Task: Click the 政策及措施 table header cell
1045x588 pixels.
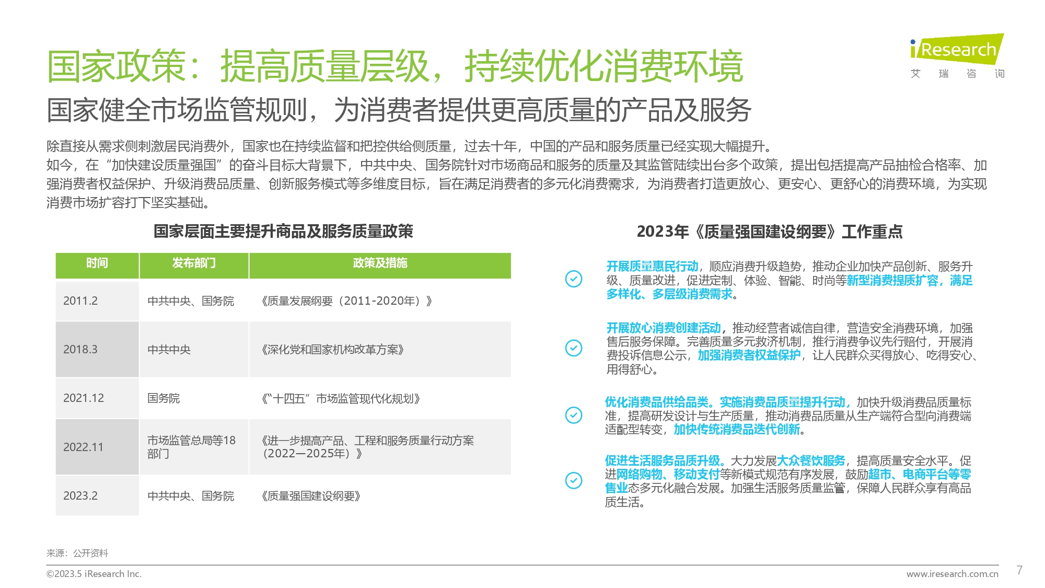Action: coord(380,264)
